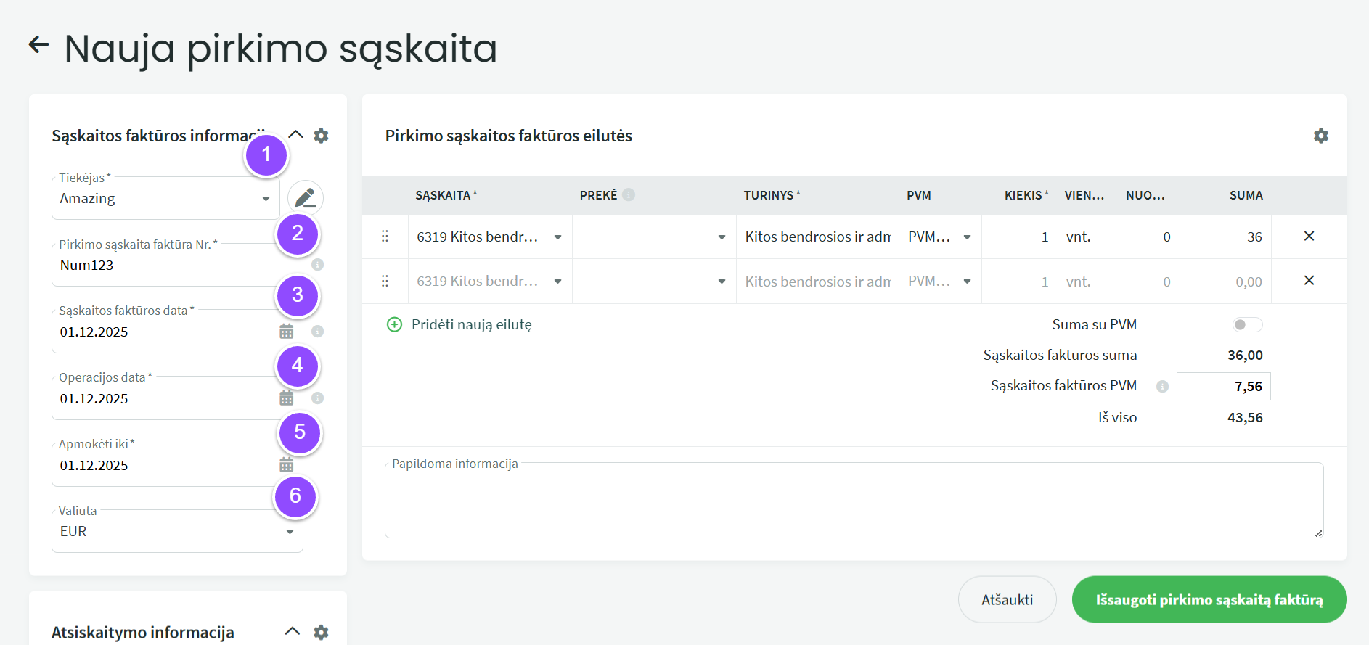Open calendar picker for Apmokėti iki
The width and height of the screenshot is (1369, 645).
[x=287, y=465]
